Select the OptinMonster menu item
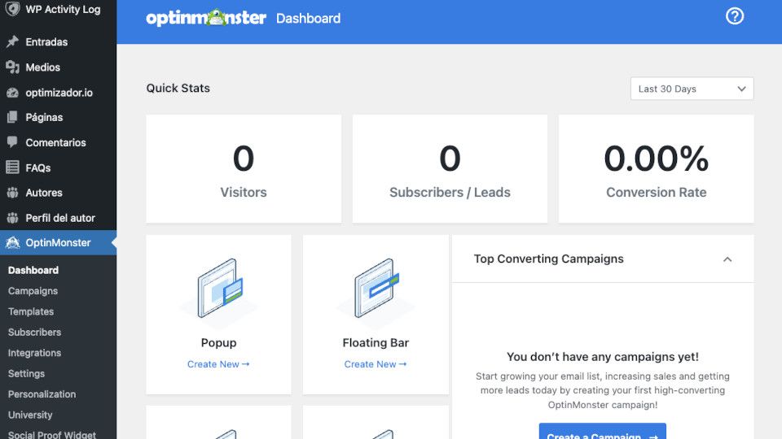 [x=59, y=243]
